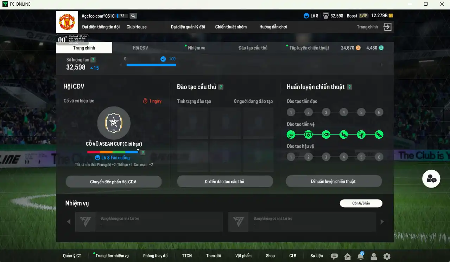
Task: Click the blue fan count progress bar
Action: [x=151, y=65]
